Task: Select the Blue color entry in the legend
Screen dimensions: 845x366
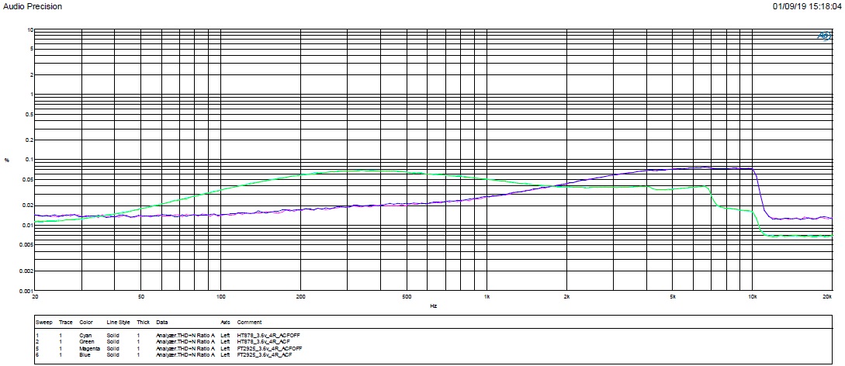Action: 85,354
